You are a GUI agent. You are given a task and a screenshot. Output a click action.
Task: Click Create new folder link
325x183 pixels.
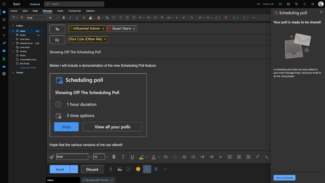(27, 67)
